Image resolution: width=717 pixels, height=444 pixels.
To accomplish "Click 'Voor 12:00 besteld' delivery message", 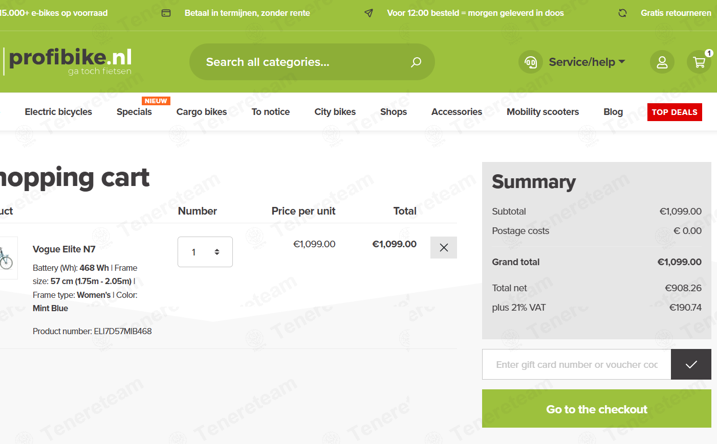I will point(475,13).
